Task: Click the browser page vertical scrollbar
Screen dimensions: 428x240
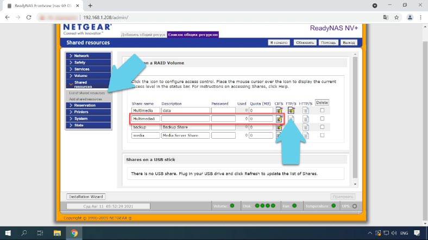Action: click(425, 131)
